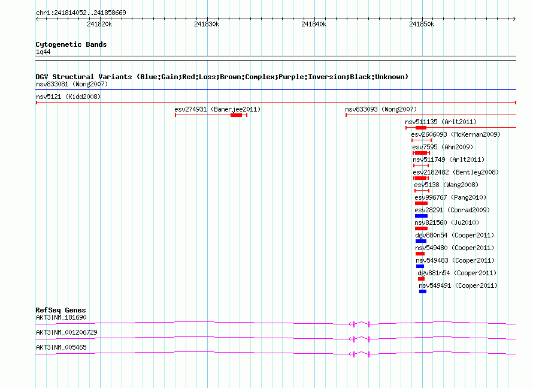Screen dimensions: 533x388
Task: Click the nsv549491 (Cooper2011) label
Action: (x=458, y=285)
